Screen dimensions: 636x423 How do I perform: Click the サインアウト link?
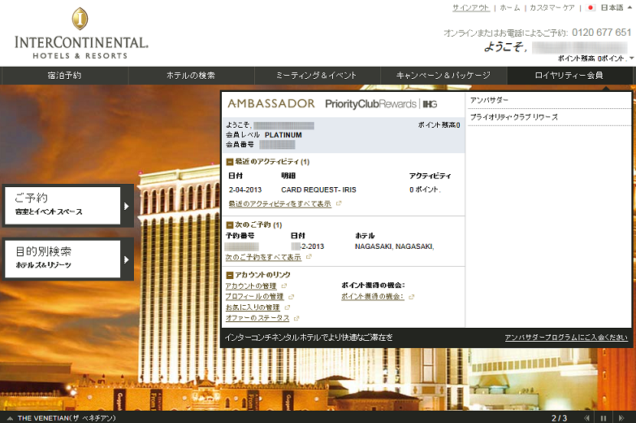(x=471, y=7)
